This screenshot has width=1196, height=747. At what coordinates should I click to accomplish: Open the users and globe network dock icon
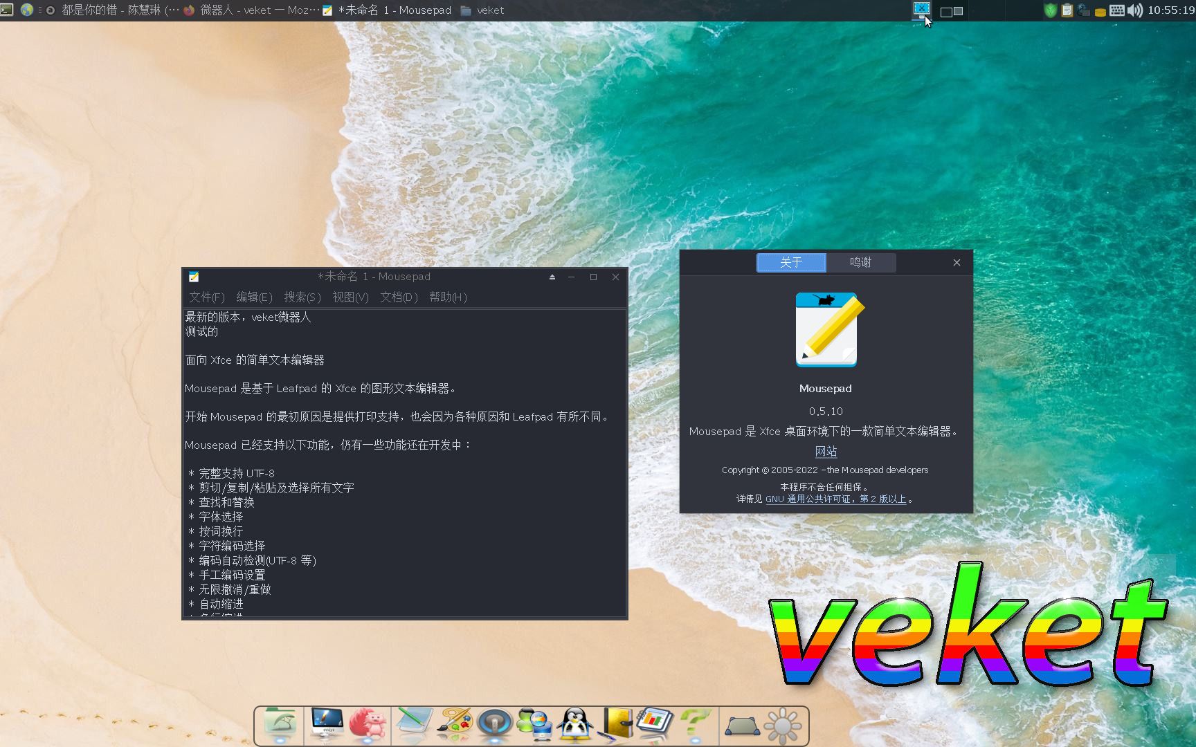click(x=535, y=725)
